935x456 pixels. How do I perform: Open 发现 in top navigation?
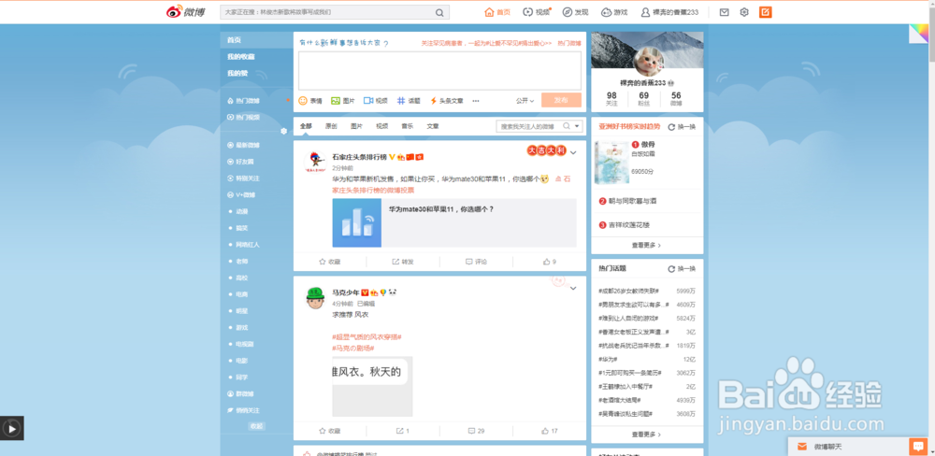(575, 12)
